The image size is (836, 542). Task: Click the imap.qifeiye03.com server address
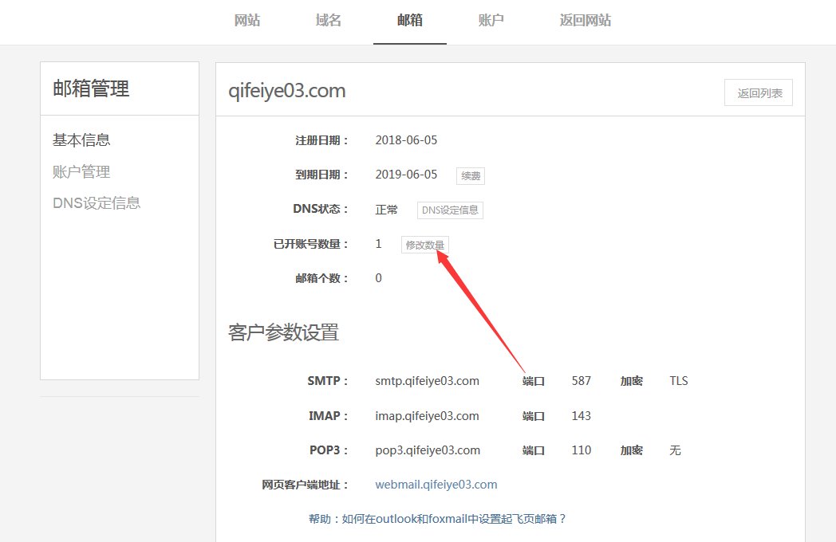click(x=427, y=416)
